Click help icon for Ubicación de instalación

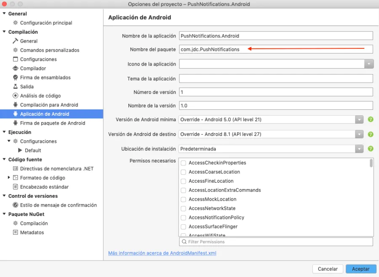click(x=371, y=149)
